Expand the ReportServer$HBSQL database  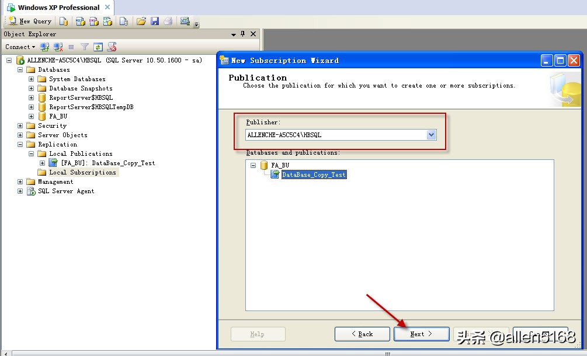[x=31, y=97]
